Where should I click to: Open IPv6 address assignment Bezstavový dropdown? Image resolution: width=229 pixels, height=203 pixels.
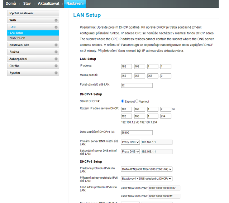point(147,178)
